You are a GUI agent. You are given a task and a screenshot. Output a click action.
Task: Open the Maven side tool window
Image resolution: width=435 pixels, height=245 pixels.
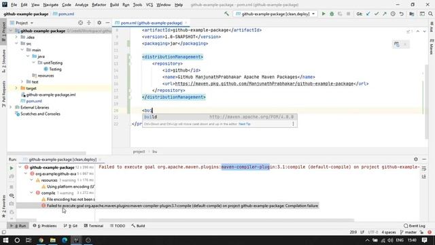432,47
